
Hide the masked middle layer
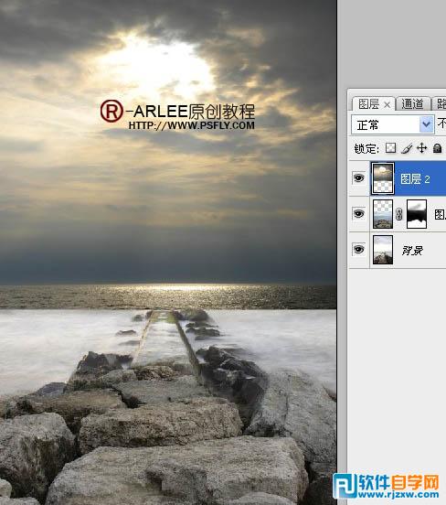358,214
